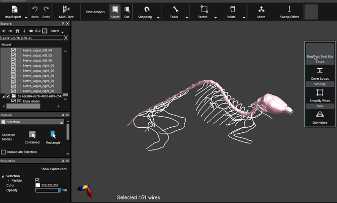Collapse the Selection group in Properties
The height and width of the screenshot is (203, 337).
(2, 176)
